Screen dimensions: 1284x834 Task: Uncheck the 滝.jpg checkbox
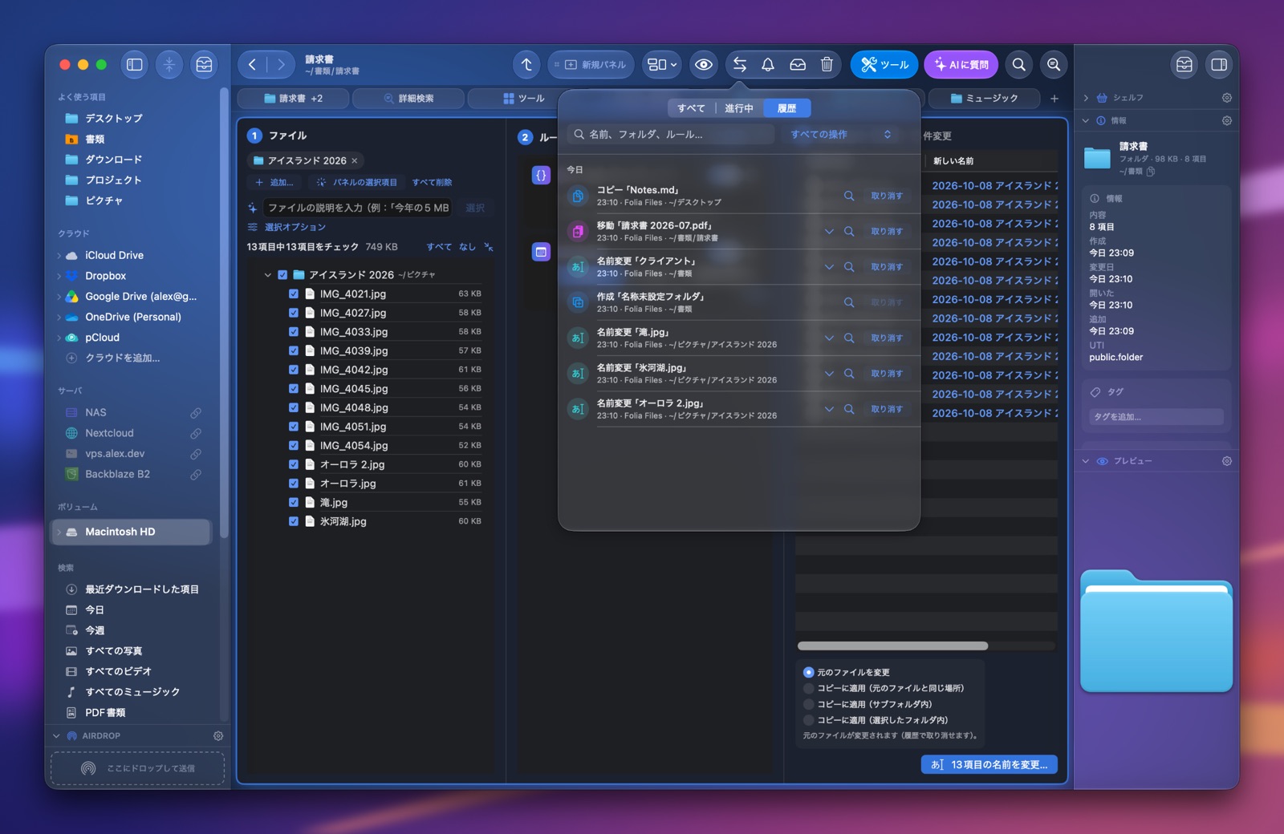click(294, 503)
